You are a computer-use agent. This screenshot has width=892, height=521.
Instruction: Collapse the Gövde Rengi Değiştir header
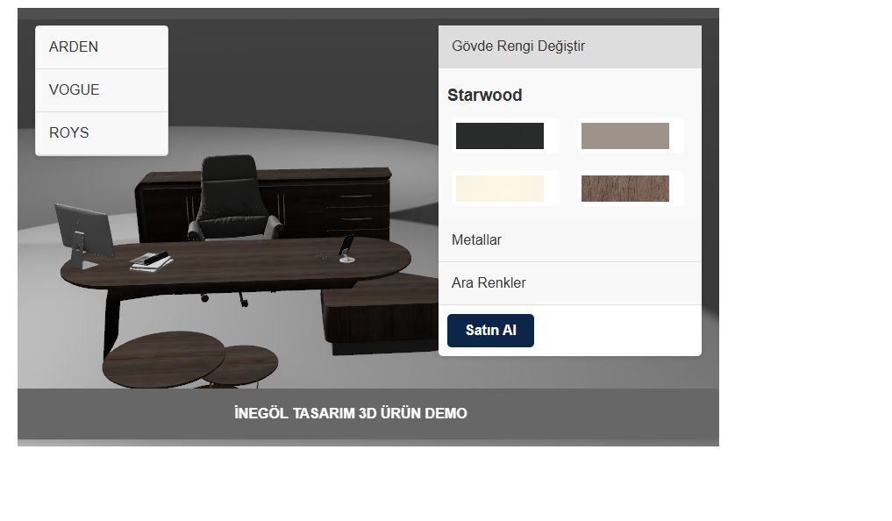tap(569, 46)
